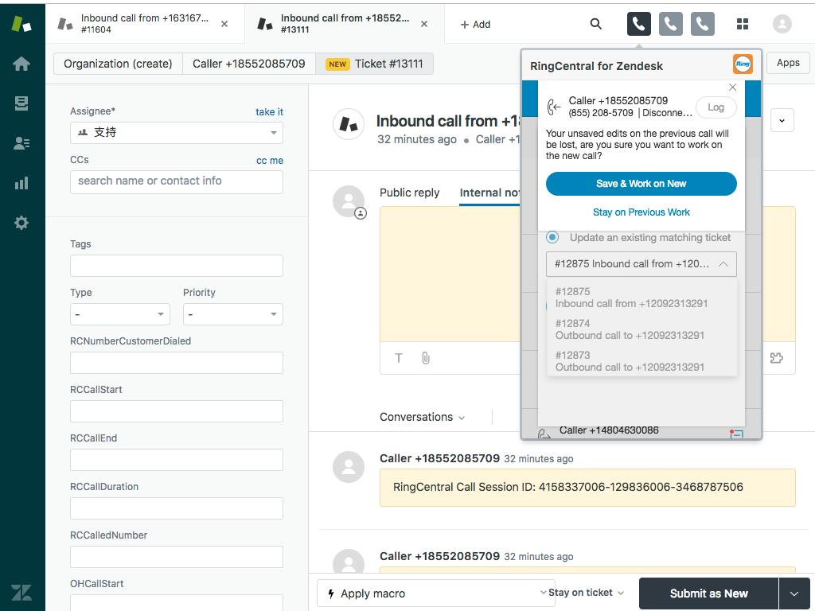The height and width of the screenshot is (611, 815).
Task: Open Reporting from the left sidebar
Action: (21, 182)
